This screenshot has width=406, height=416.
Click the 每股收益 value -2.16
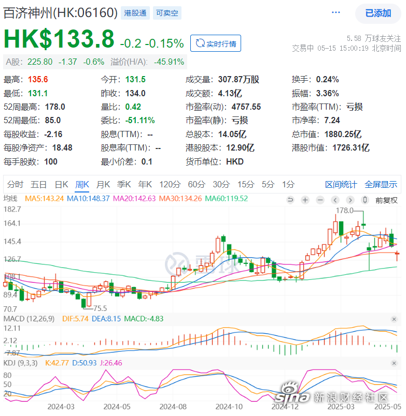pyautogui.click(x=53, y=134)
